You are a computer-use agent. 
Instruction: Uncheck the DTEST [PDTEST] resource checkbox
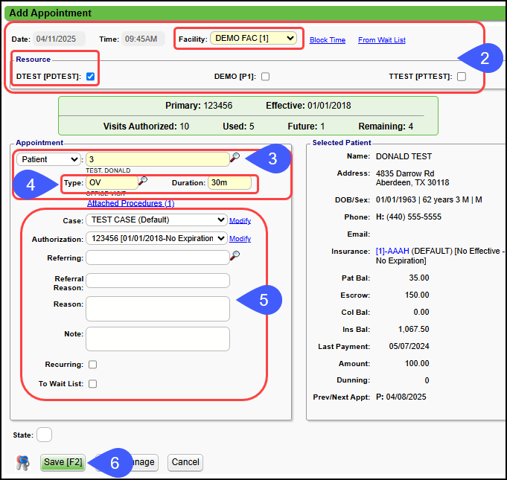90,76
